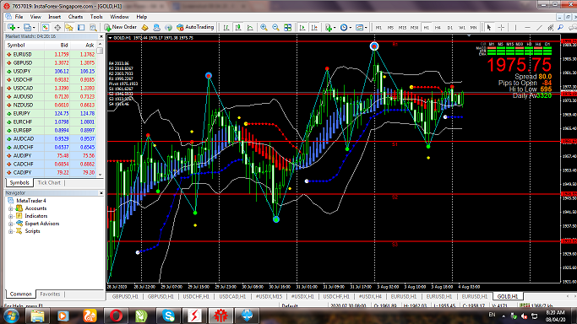
Task: Switch to Favorites tab in Navigator
Action: [50, 294]
